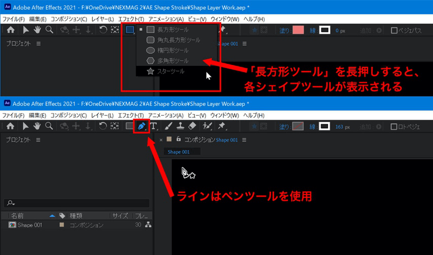Enable the ベジェパス checkbox
The width and height of the screenshot is (433, 255).
pos(394,30)
